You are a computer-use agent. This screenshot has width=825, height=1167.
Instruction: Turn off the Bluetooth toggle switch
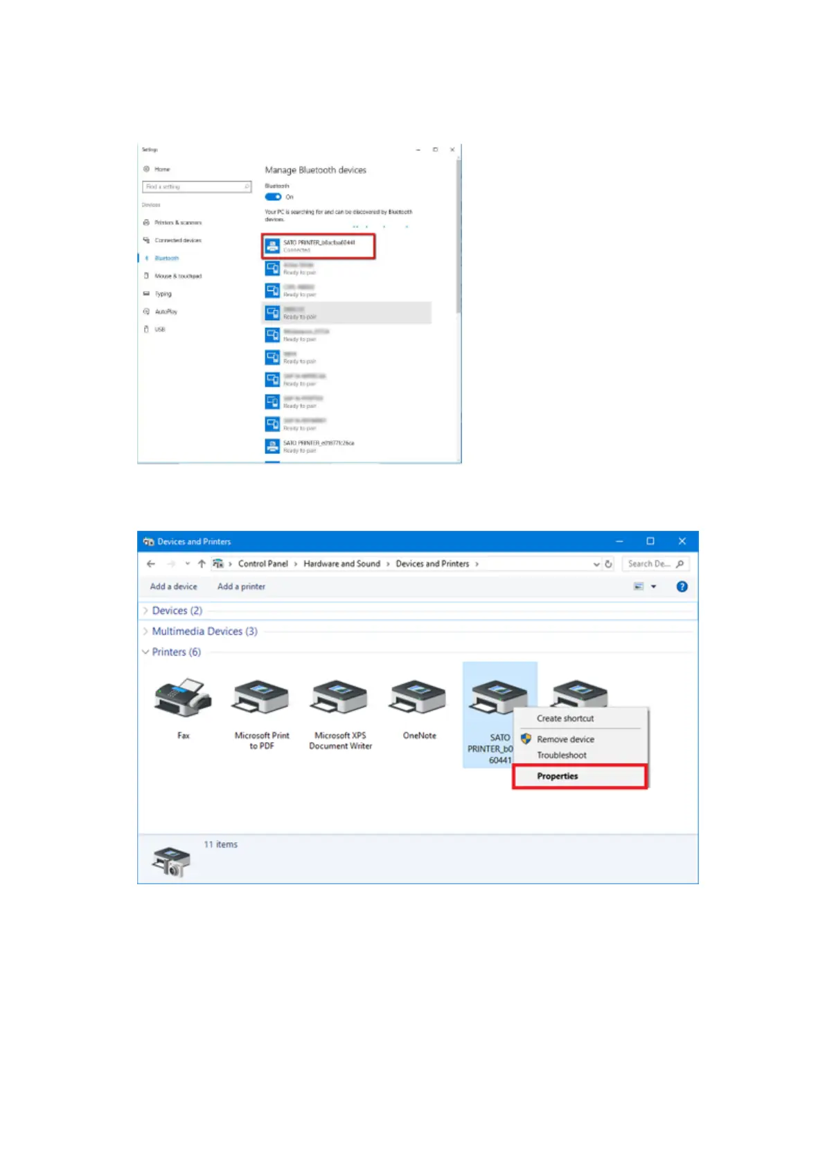(x=273, y=197)
